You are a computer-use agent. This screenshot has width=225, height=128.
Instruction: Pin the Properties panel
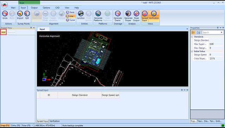[x=218, y=28]
